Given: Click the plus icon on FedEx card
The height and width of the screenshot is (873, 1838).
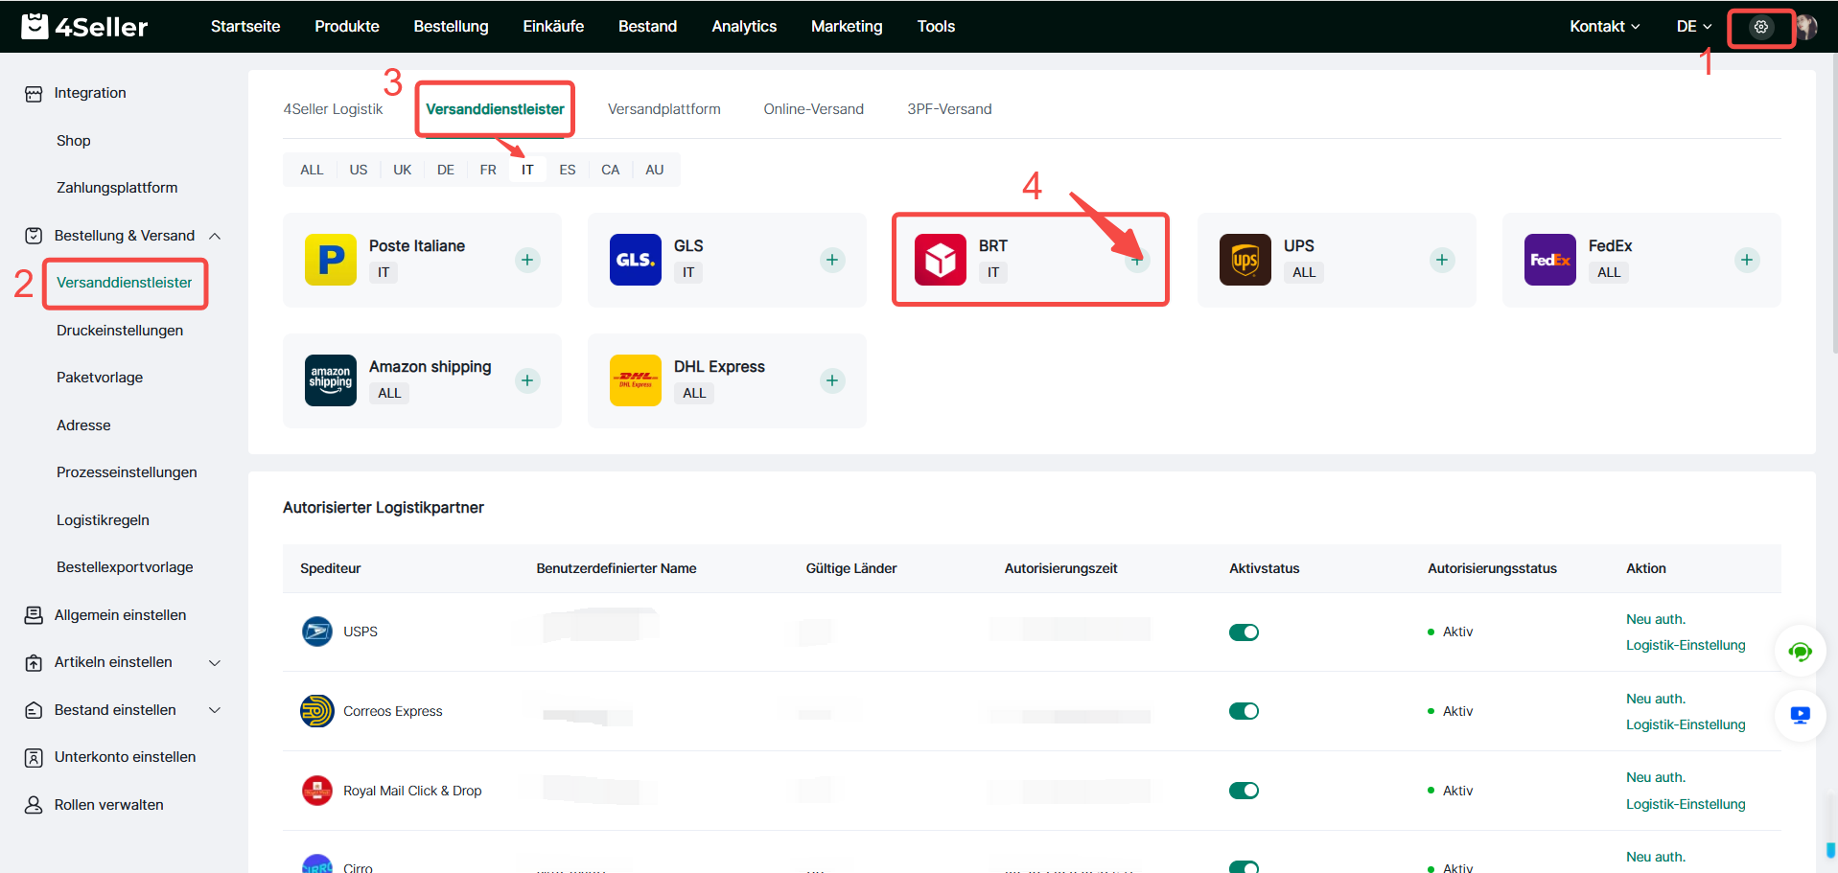Looking at the screenshot, I should pyautogui.click(x=1747, y=260).
